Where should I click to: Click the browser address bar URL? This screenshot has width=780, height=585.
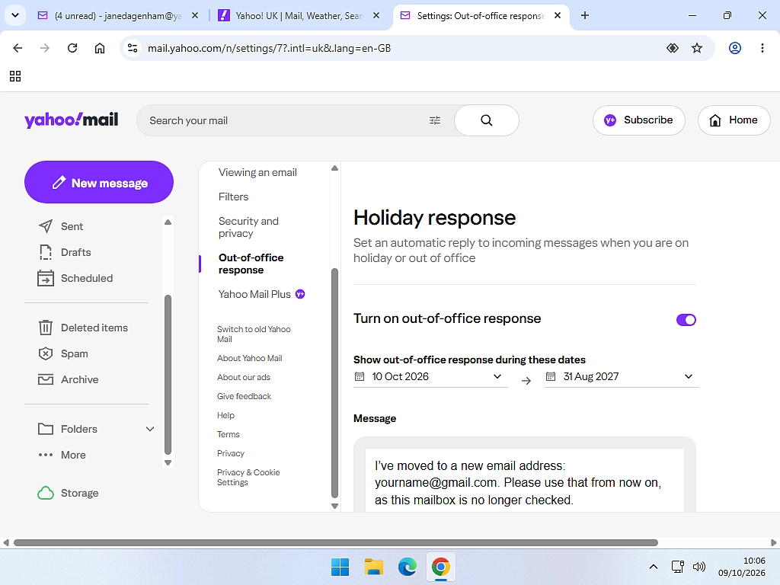tap(269, 48)
